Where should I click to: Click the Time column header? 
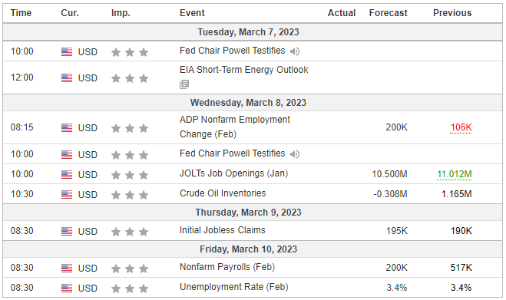pyautogui.click(x=21, y=13)
